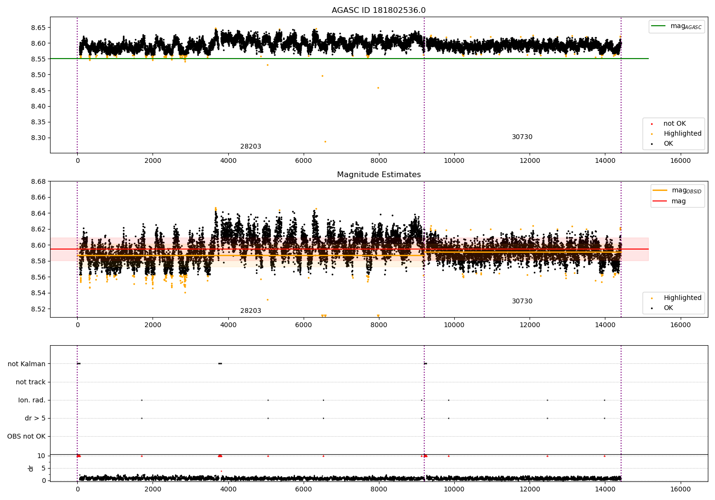The height and width of the screenshot is (500, 715).
Task: Click the rotated 'dr' axis label
Action: [x=31, y=468]
